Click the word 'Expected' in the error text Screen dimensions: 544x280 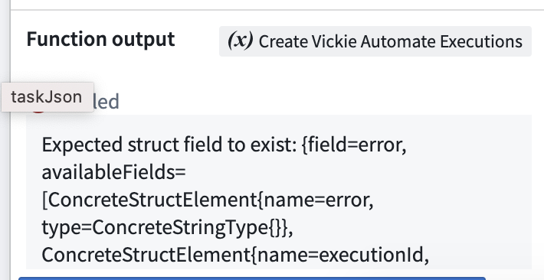pyautogui.click(x=82, y=145)
